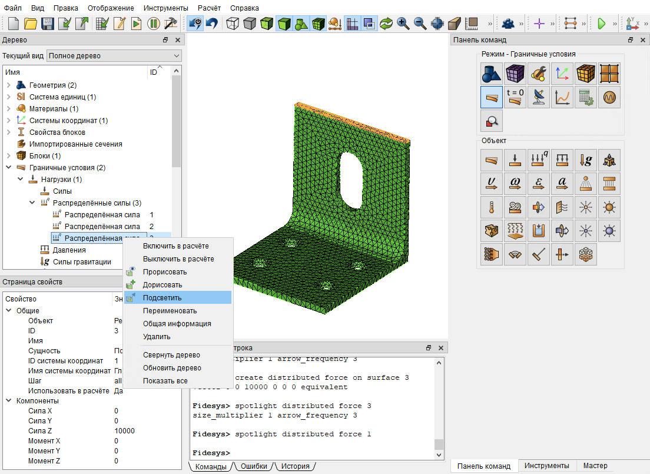
Task: Click the green Run play arrow icon
Action: pos(602,24)
